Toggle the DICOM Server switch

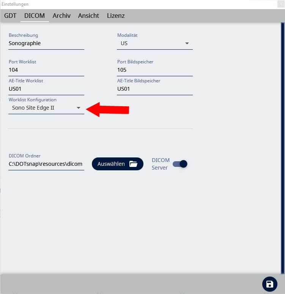point(180,164)
